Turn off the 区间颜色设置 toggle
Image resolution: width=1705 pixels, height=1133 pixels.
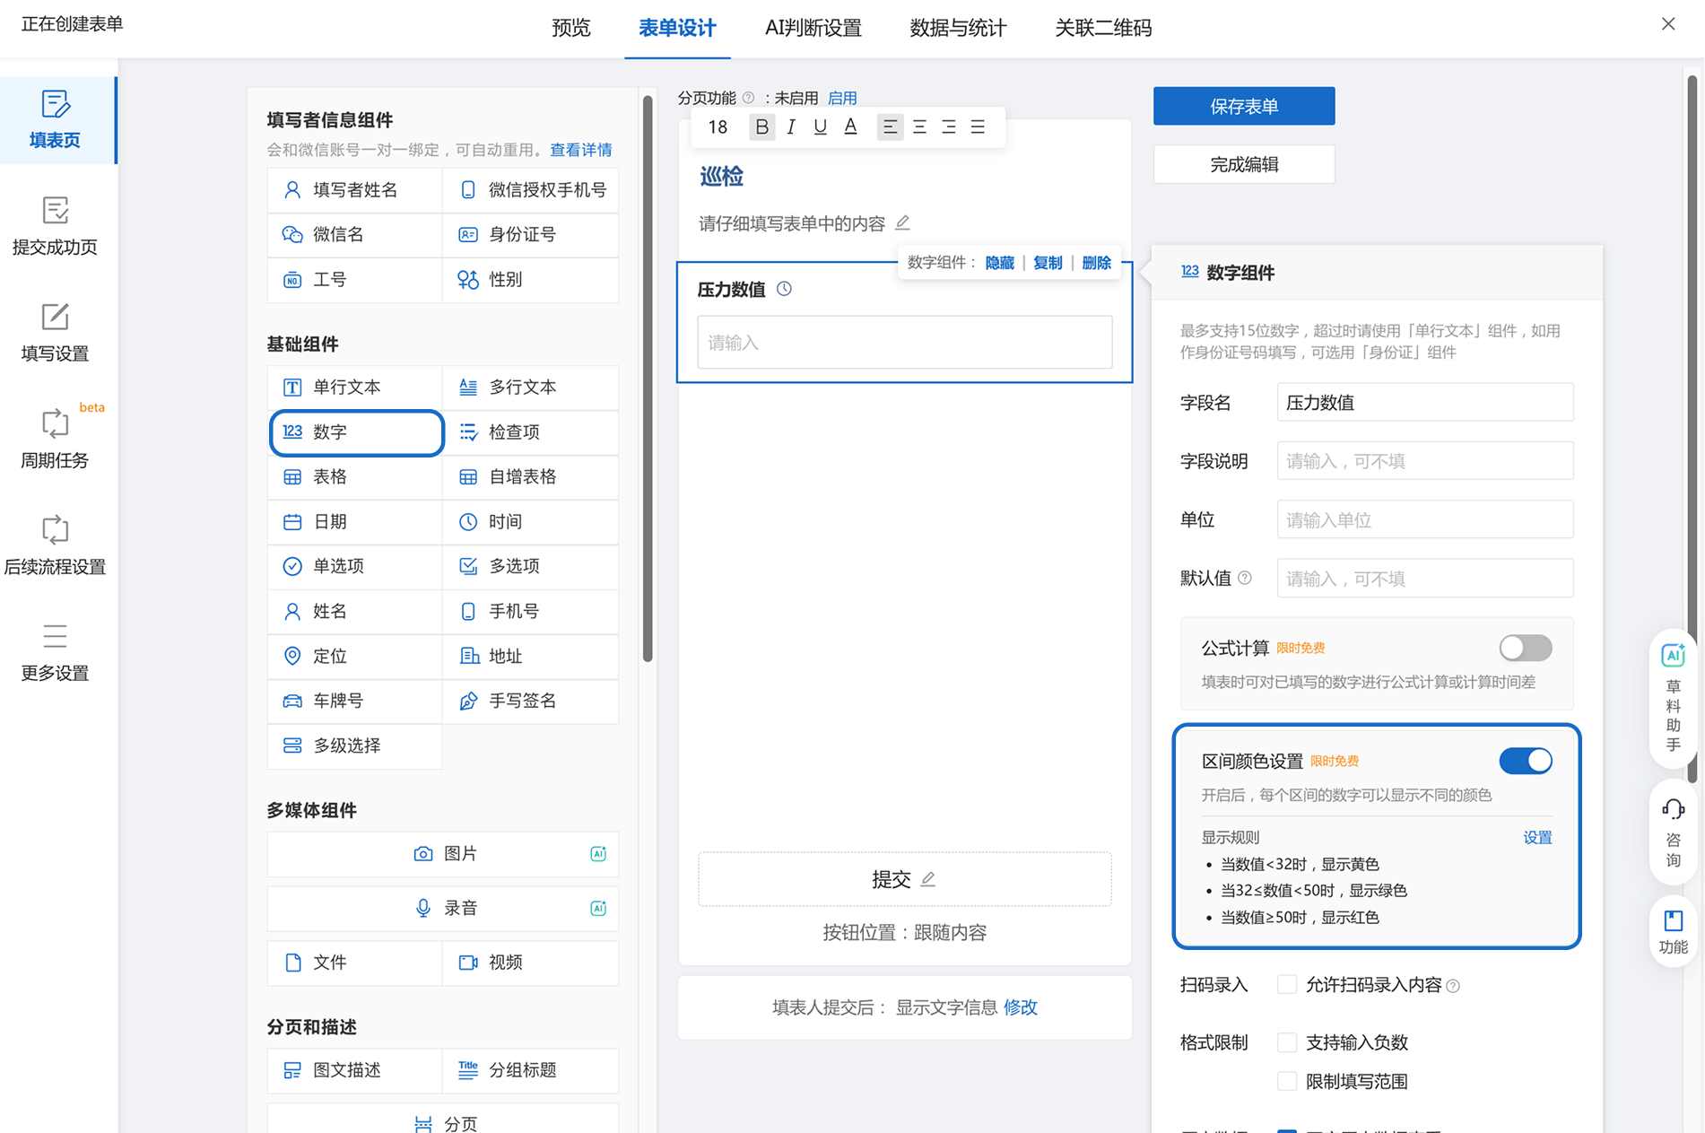pyautogui.click(x=1525, y=761)
